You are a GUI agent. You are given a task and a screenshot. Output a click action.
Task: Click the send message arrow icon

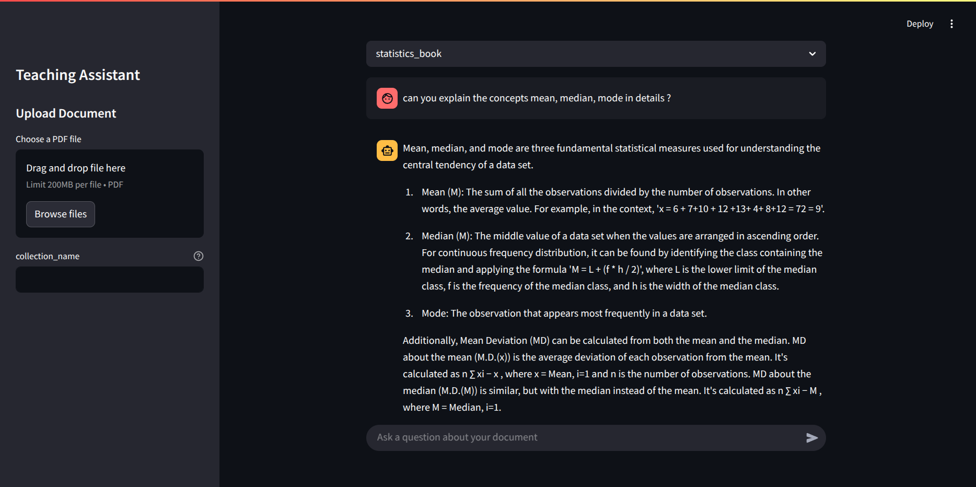(811, 438)
